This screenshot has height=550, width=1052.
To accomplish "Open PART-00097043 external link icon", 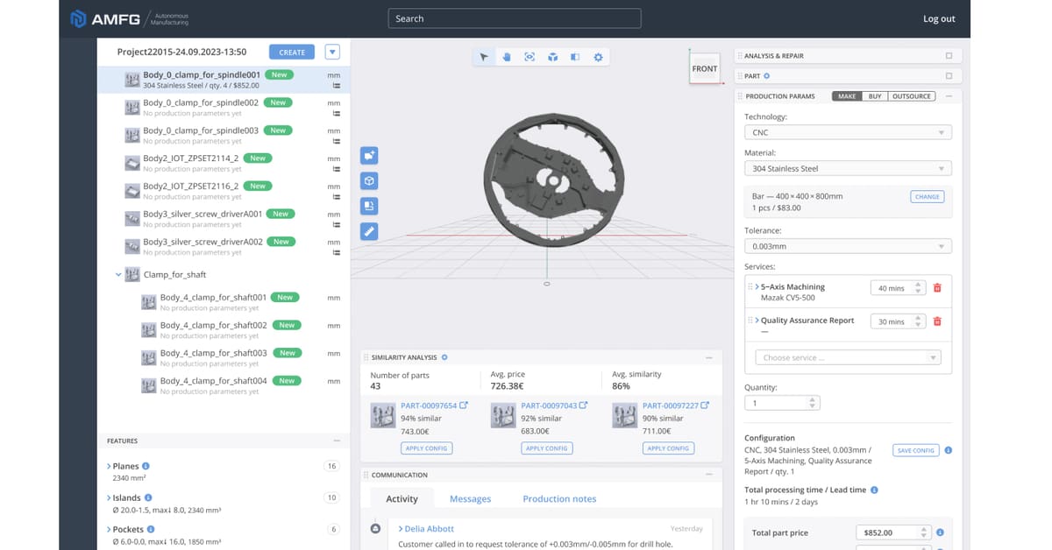I will point(583,405).
